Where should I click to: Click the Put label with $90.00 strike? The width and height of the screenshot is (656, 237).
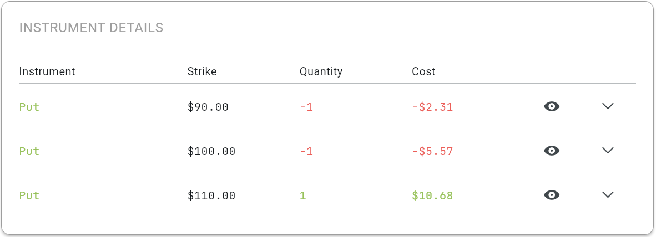[29, 107]
